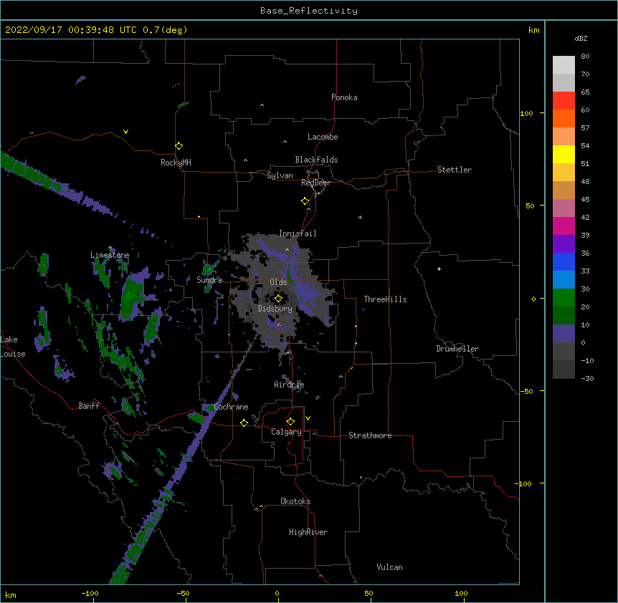
Task: Click the ThreeHills city label
Action: pyautogui.click(x=385, y=299)
